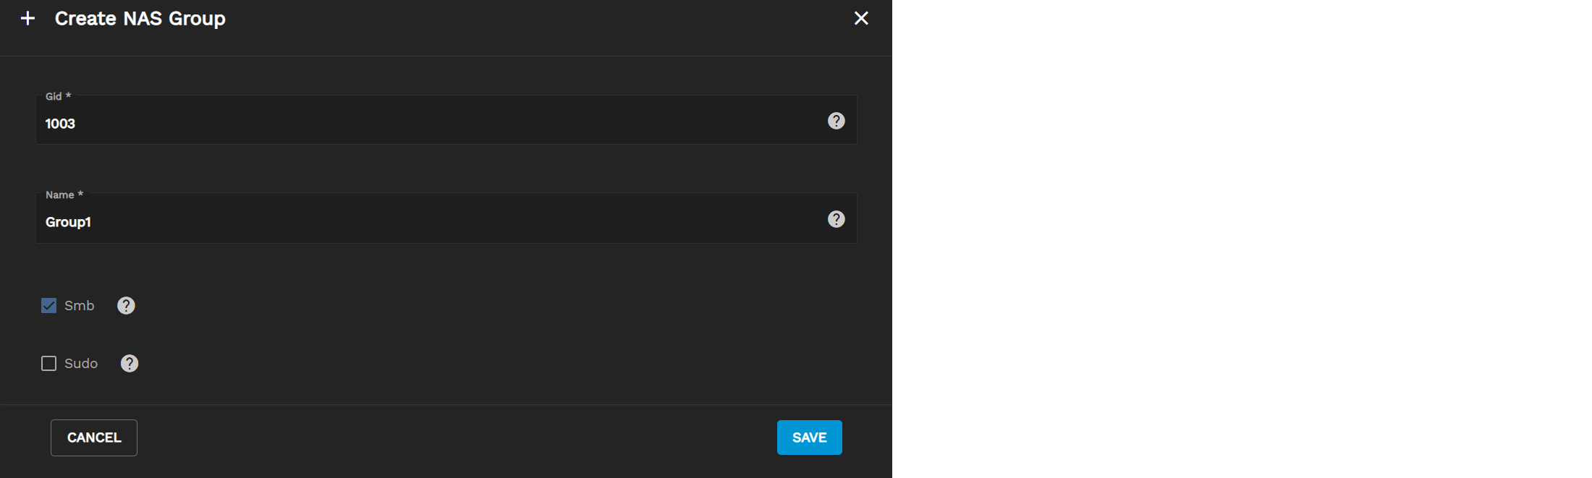Image resolution: width=1592 pixels, height=478 pixels.
Task: Enable the Sudo checkbox
Action: [48, 364]
